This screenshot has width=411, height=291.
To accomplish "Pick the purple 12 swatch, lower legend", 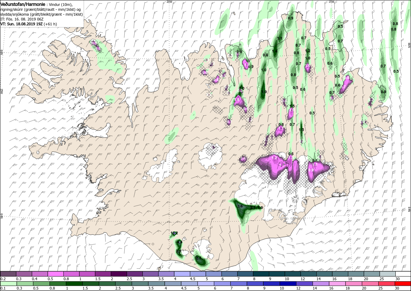I will point(304,284).
